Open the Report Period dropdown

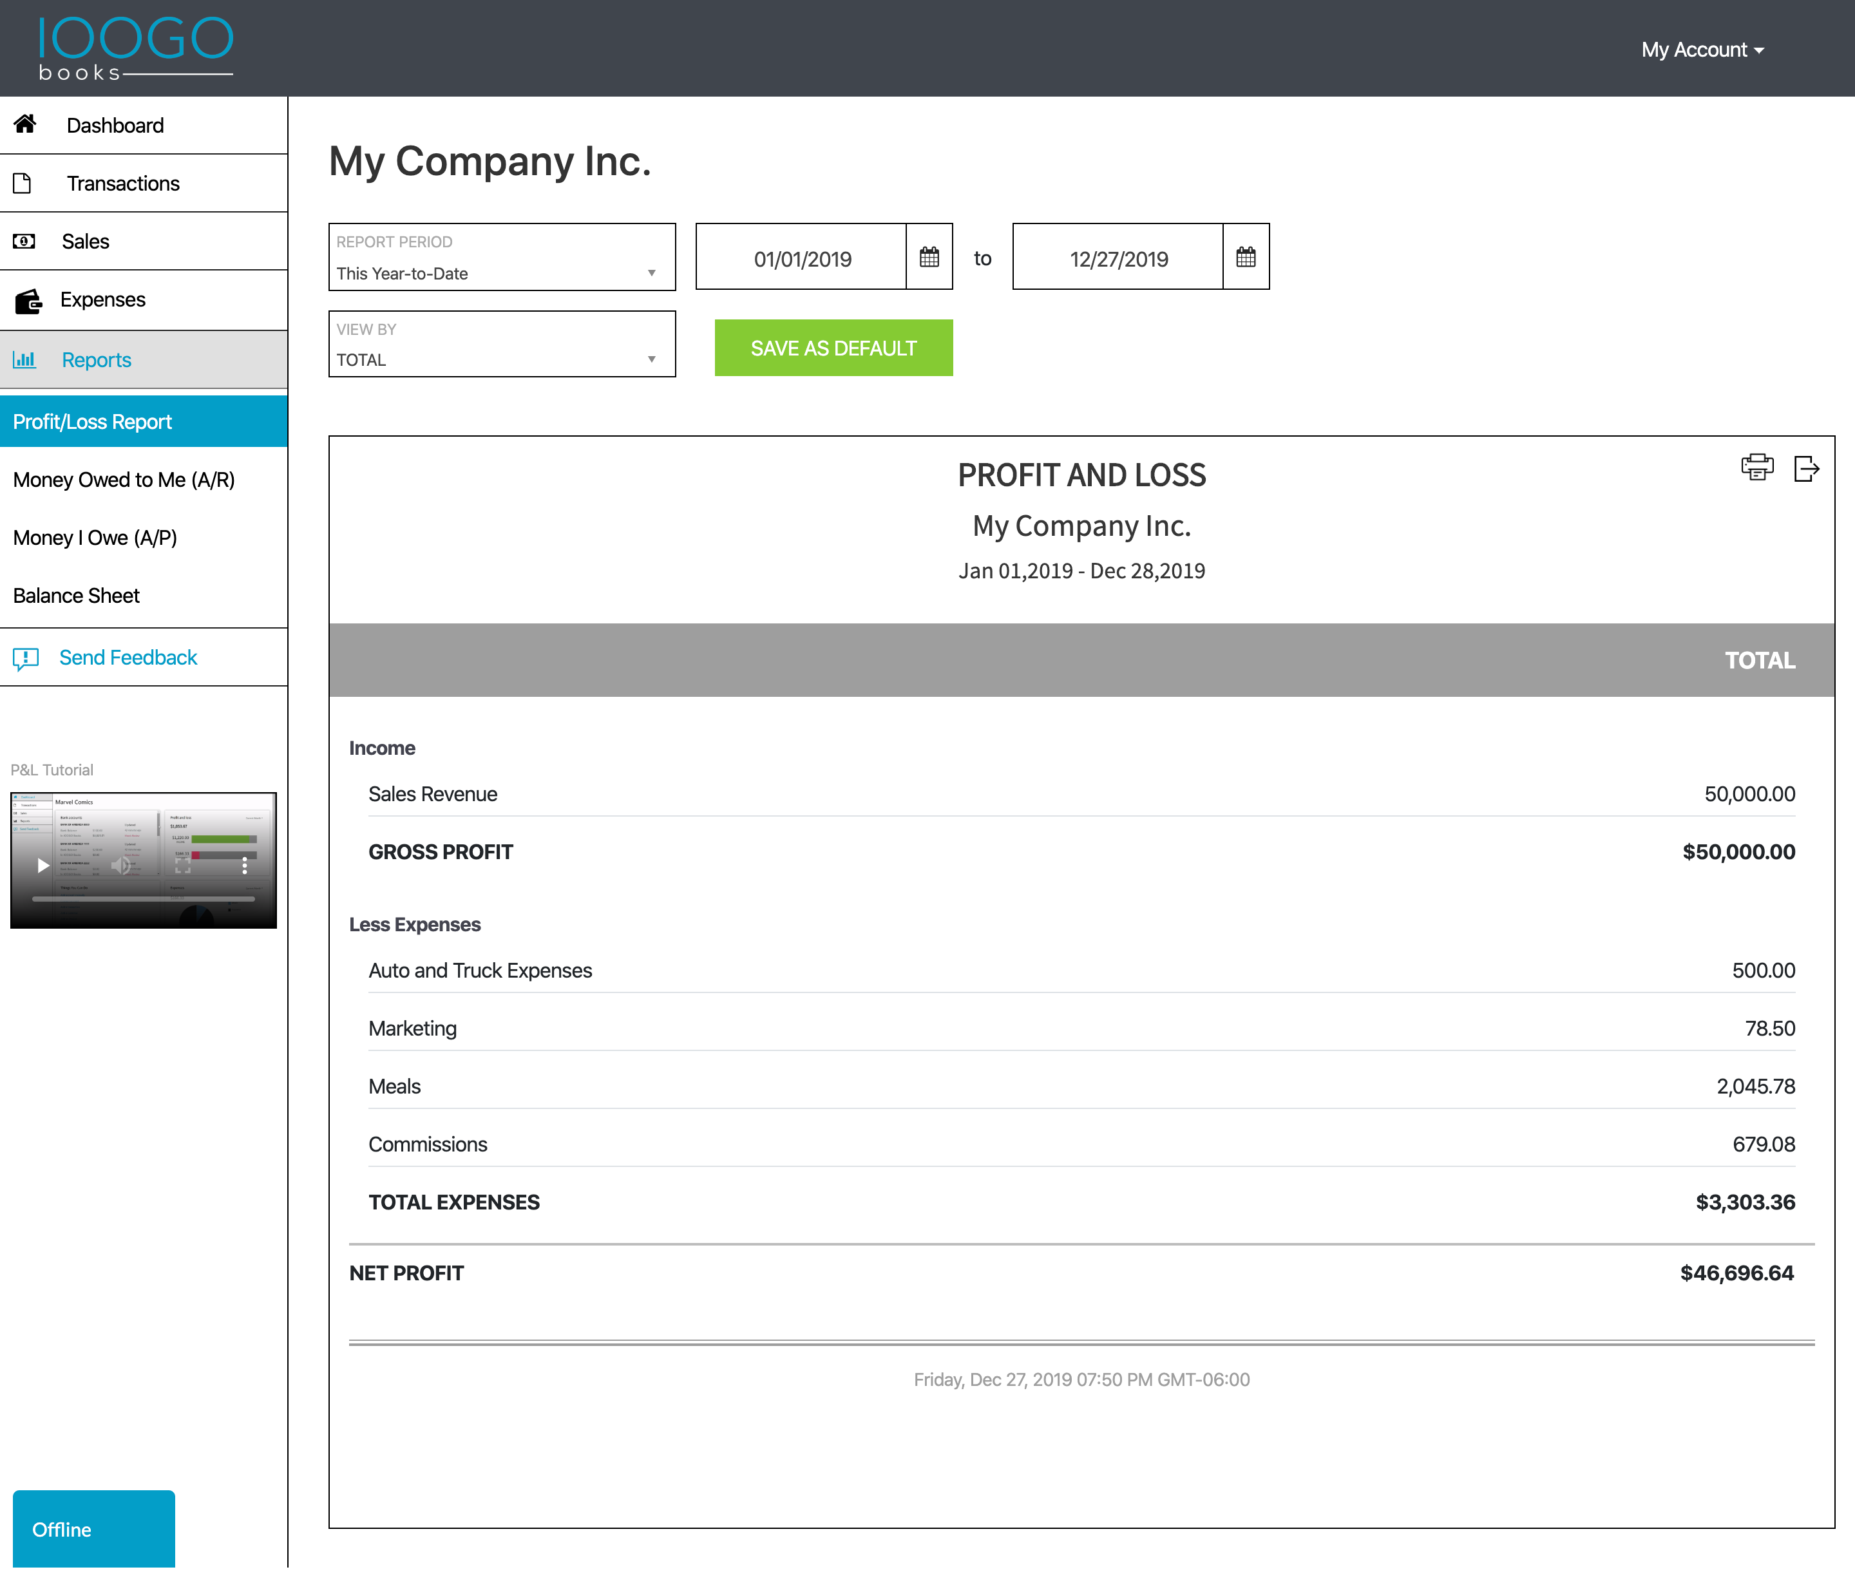click(501, 257)
